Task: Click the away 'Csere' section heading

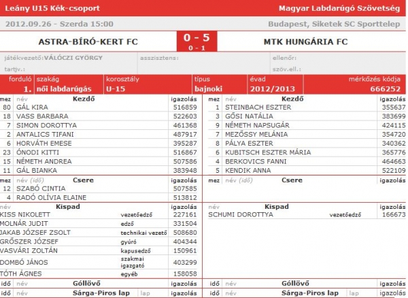Action: coord(292,180)
